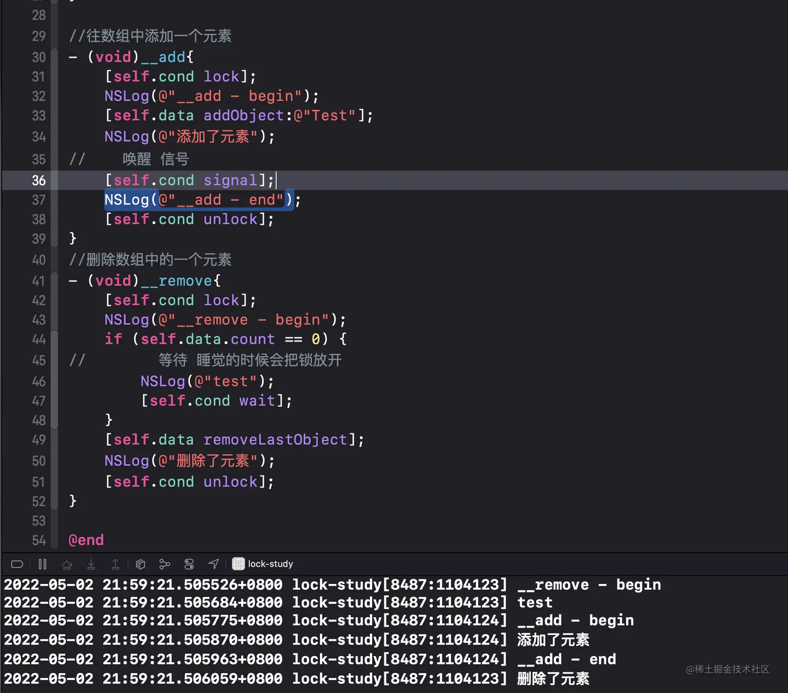Click the "__add - begin" string on line 32
The height and width of the screenshot is (693, 788).
230,96
